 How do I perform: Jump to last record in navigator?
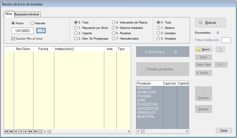click(x=35, y=131)
